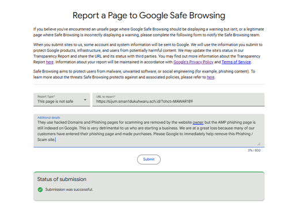This screenshot has height=209, width=288.
Task: Click the underlined word "owner" in details
Action: pyautogui.click(x=198, y=122)
